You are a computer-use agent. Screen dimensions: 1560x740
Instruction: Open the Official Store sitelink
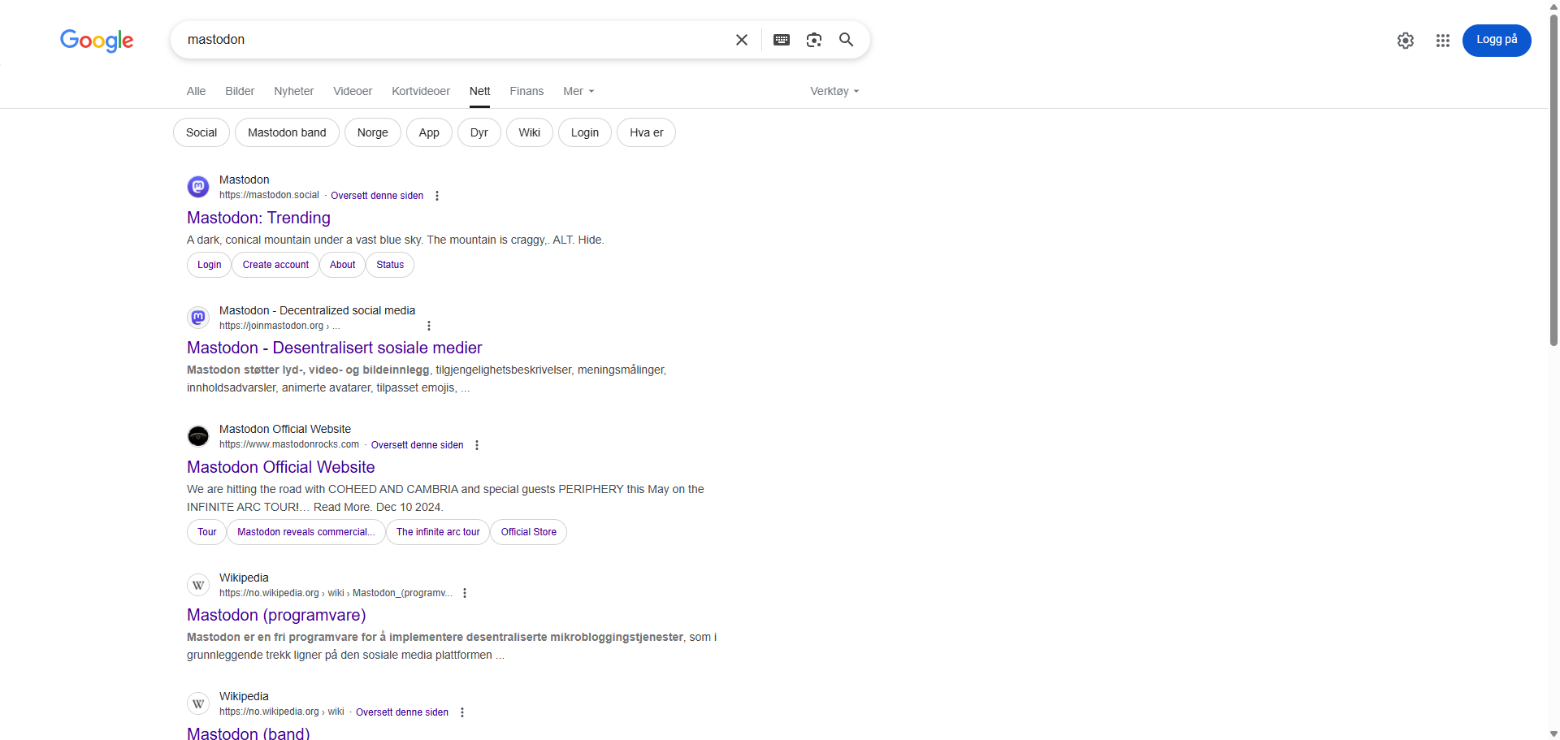[529, 532]
